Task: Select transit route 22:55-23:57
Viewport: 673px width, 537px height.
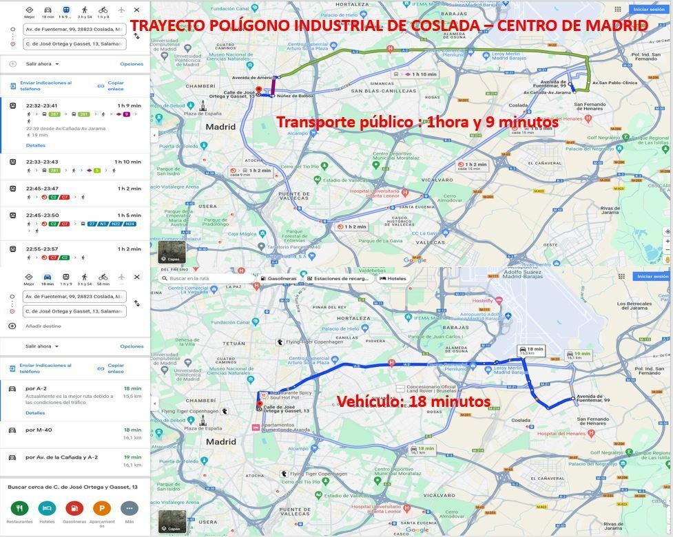Action: [75, 253]
